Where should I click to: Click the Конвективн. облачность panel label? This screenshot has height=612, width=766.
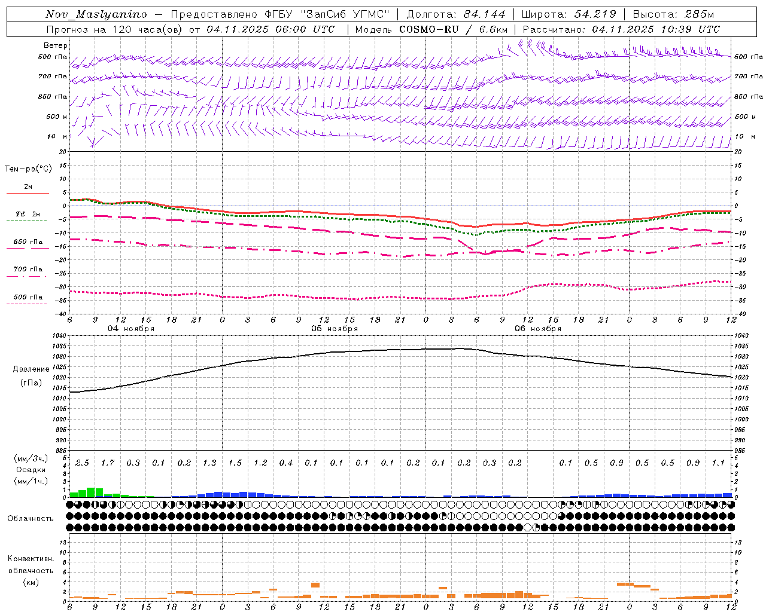(x=31, y=565)
